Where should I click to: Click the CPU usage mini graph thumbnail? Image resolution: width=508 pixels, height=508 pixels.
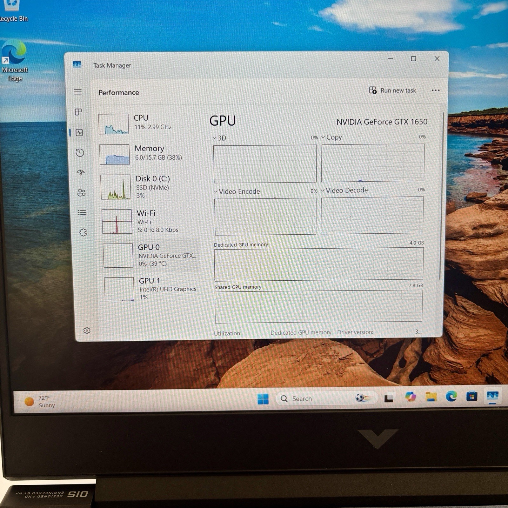(113, 124)
